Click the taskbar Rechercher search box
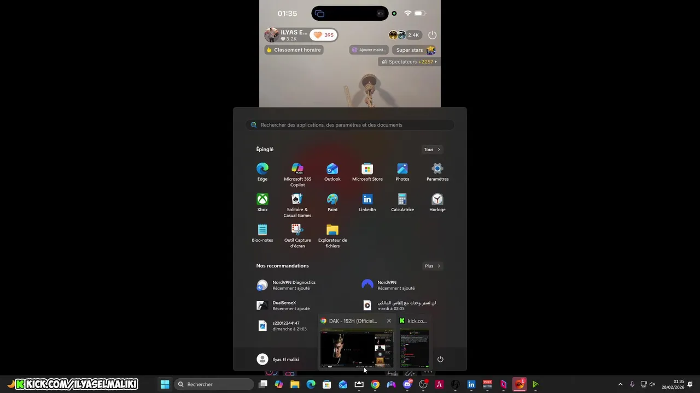 (x=213, y=384)
